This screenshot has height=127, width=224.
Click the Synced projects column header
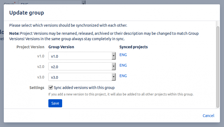coord(133,47)
